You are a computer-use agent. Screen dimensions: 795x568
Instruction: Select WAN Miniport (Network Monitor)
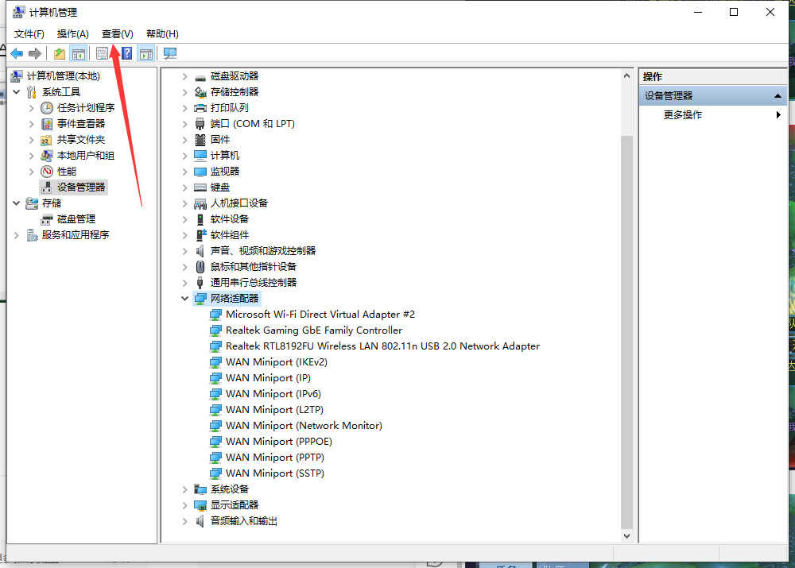[304, 426]
